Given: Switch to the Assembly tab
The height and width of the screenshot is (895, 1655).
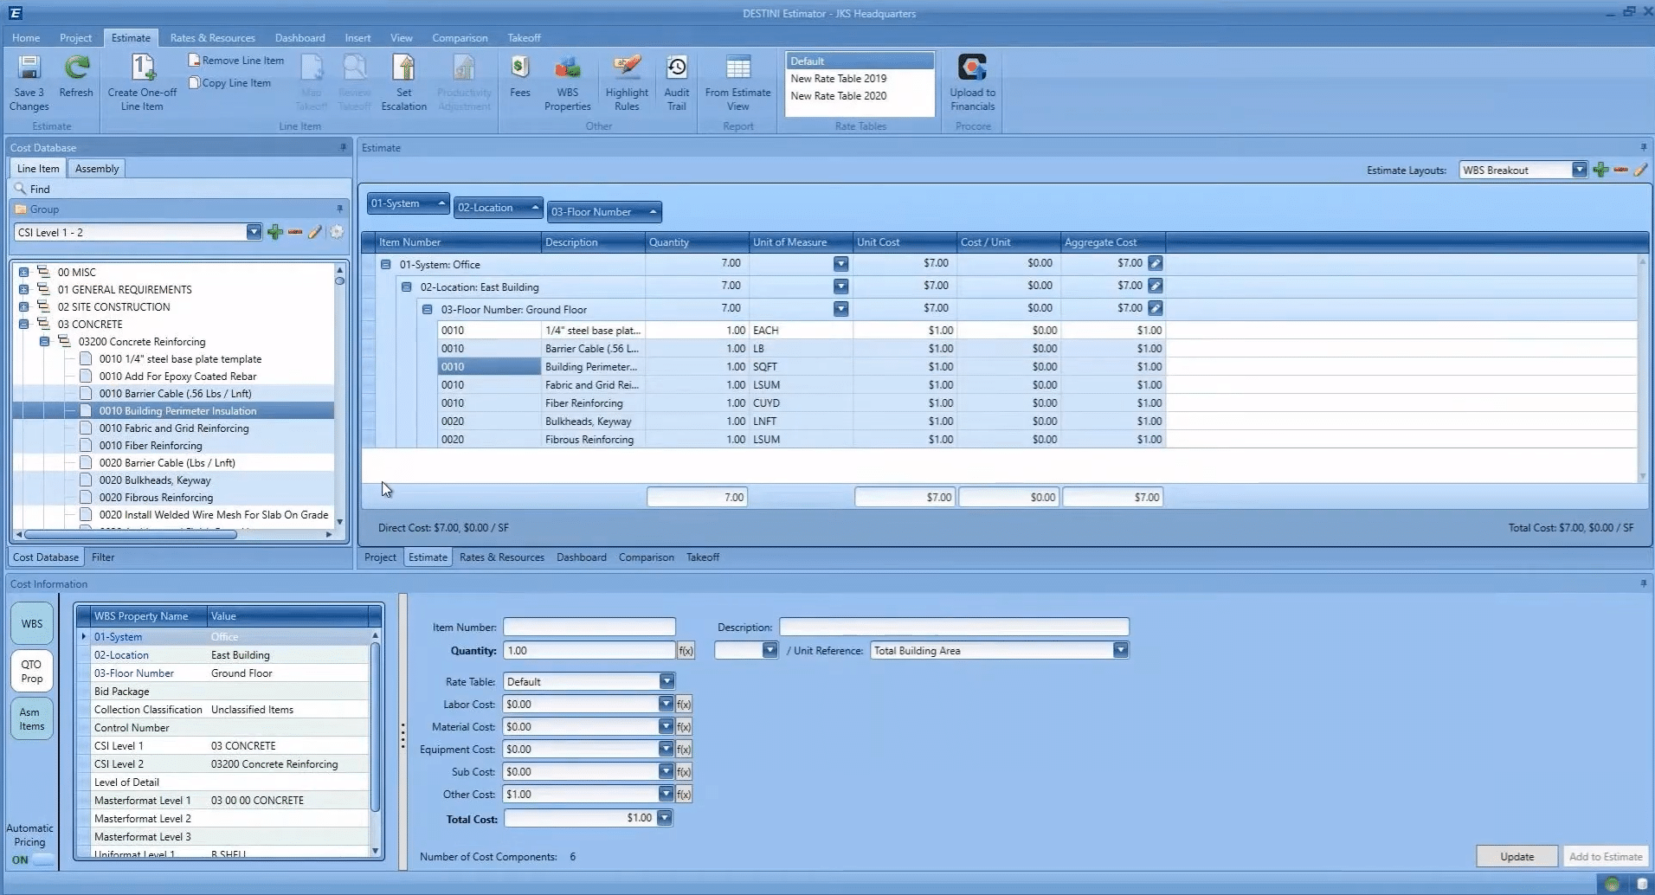Looking at the screenshot, I should coord(96,169).
